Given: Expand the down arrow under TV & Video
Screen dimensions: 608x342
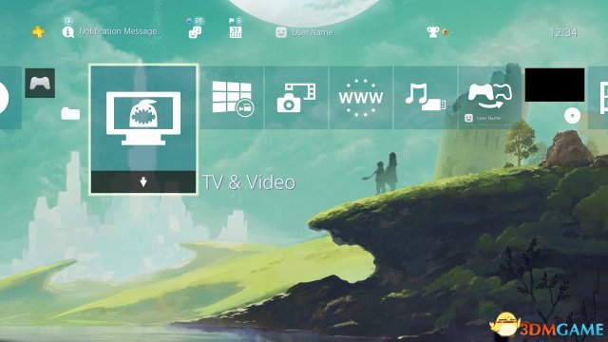Looking at the screenshot, I should (143, 181).
